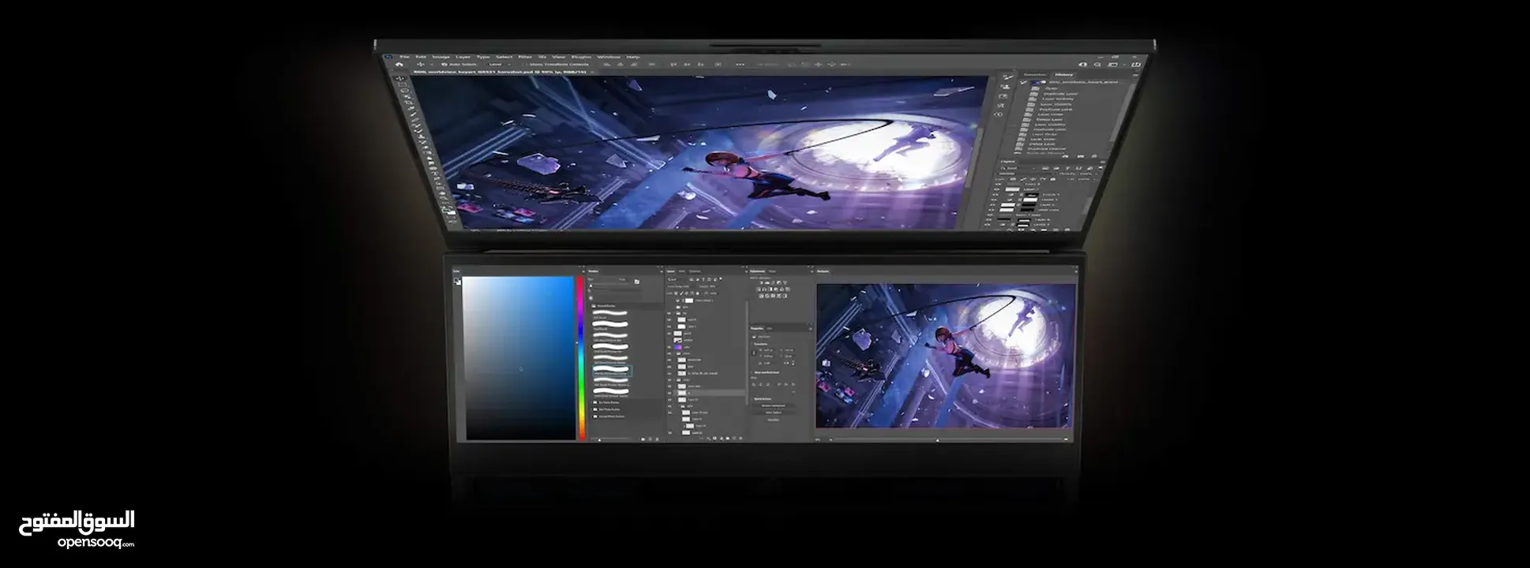
Task: Click the brush Size slider in Brushes panel
Action: (608, 286)
